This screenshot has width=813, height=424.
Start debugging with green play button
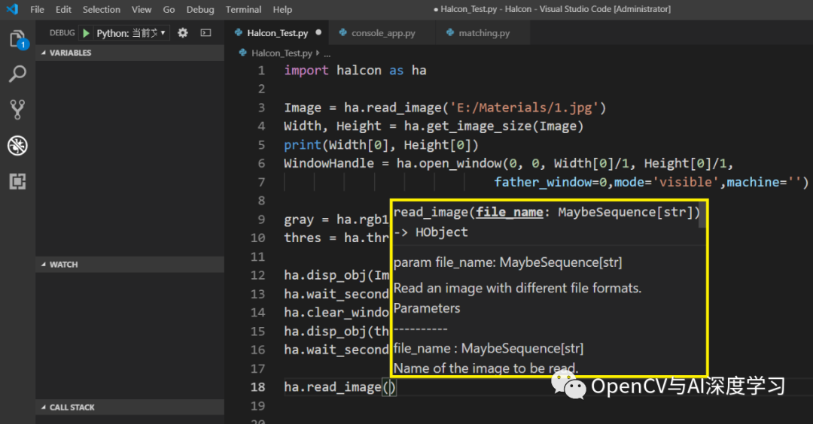tap(86, 33)
